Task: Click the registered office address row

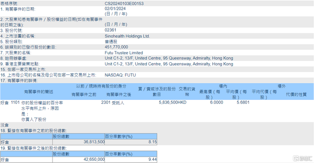Action: click(157, 58)
